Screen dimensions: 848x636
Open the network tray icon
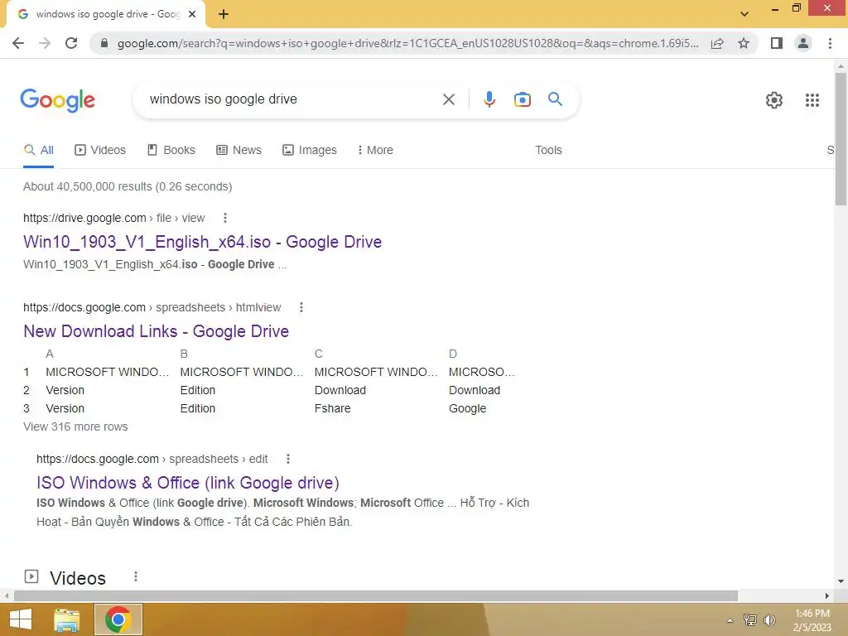(x=749, y=619)
